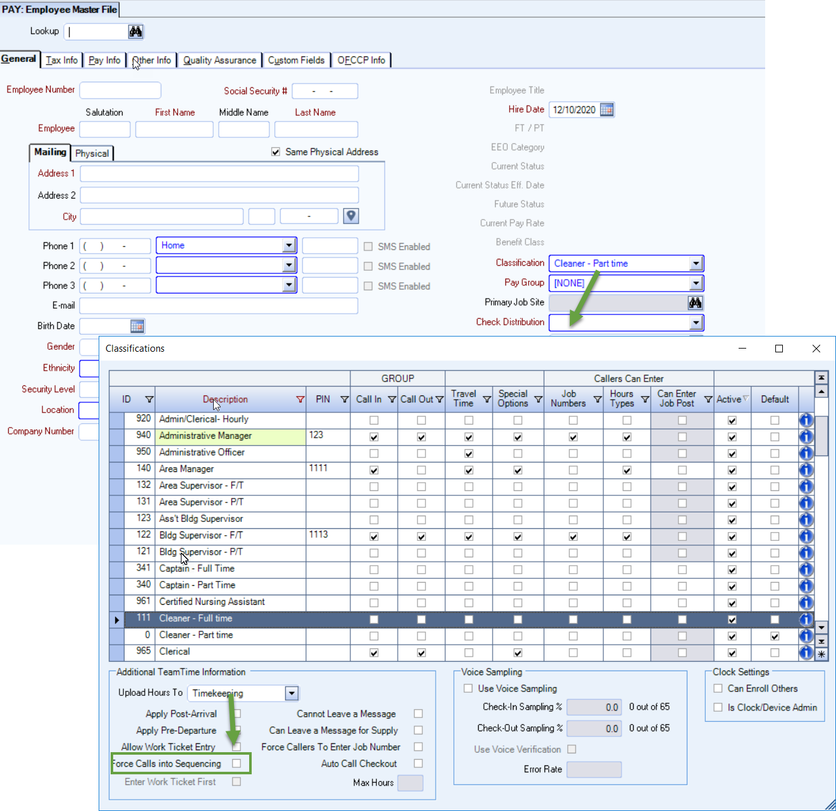Image resolution: width=836 pixels, height=811 pixels.
Task: Select Physical address tab
Action: click(92, 153)
